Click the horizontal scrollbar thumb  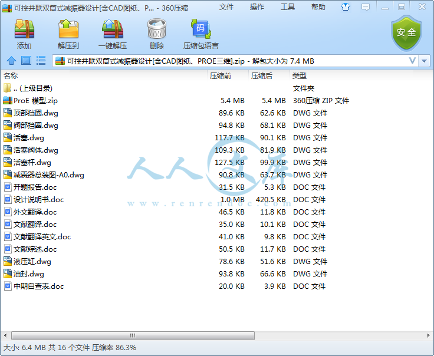tap(133, 335)
